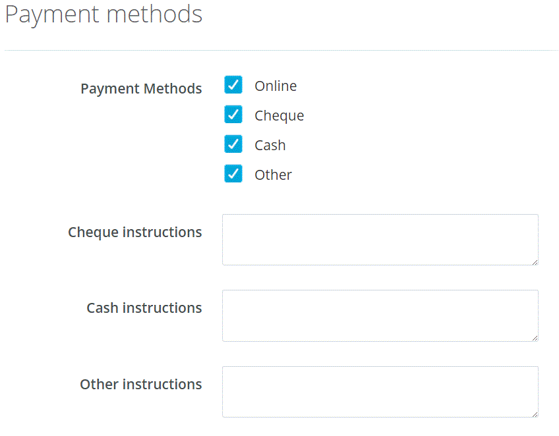Click the Other instructions resize corner
The height and width of the screenshot is (436, 559).
pyautogui.click(x=535, y=414)
